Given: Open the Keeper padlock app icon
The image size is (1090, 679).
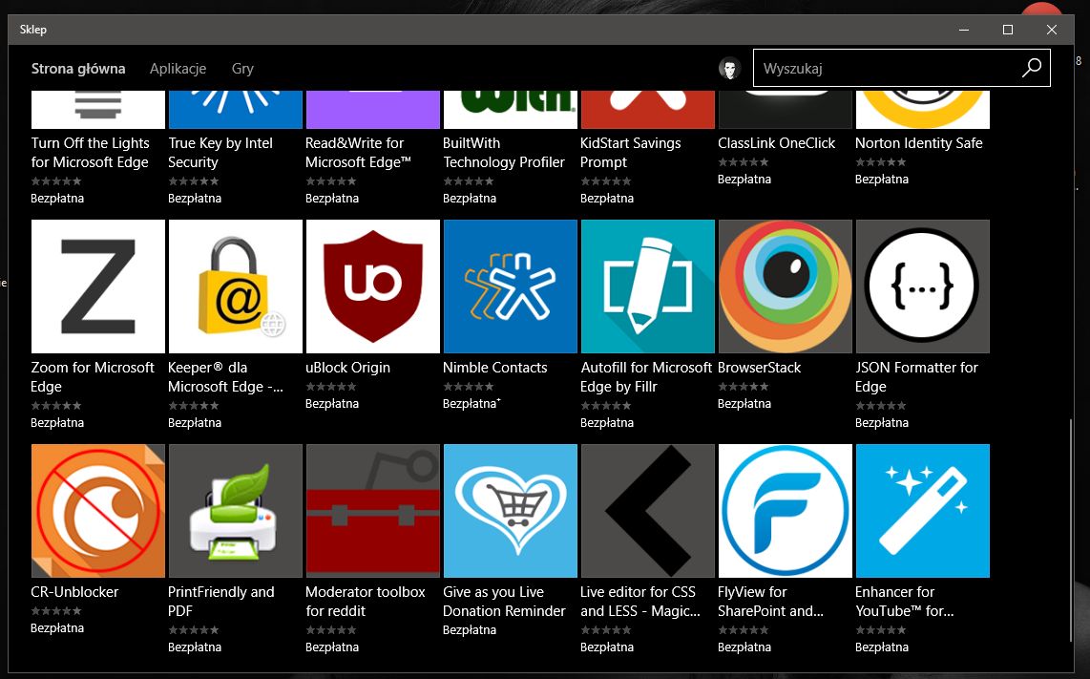Looking at the screenshot, I should [x=236, y=286].
